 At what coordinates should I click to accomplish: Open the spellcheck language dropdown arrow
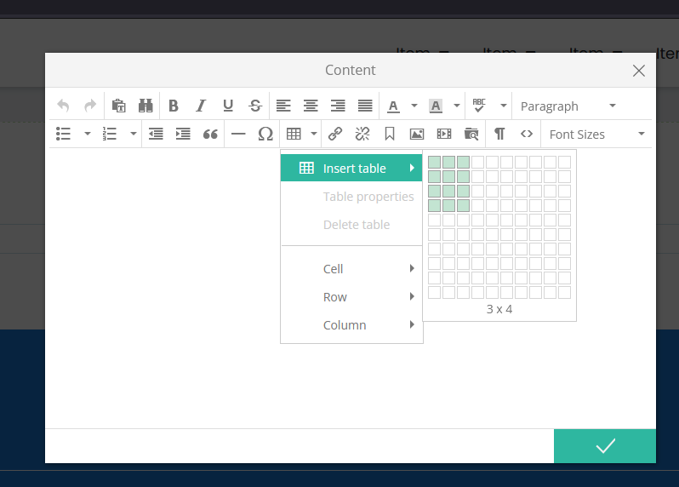click(504, 106)
